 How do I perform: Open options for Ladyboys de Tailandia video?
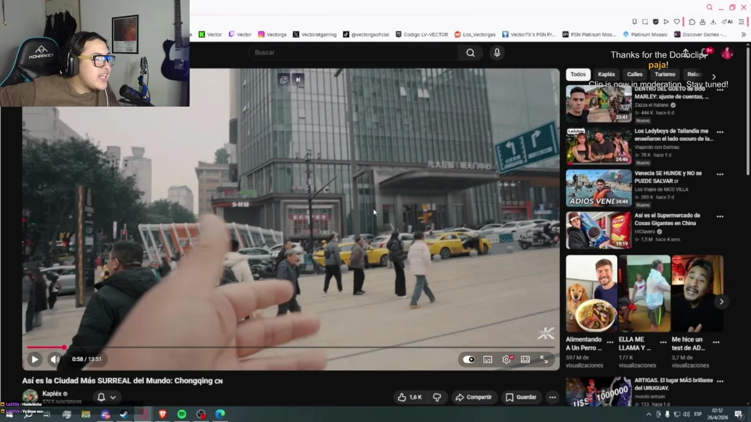(720, 132)
